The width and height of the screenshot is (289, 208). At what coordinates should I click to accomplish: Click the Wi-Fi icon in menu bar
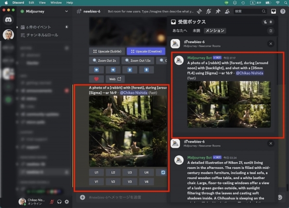[277, 2]
